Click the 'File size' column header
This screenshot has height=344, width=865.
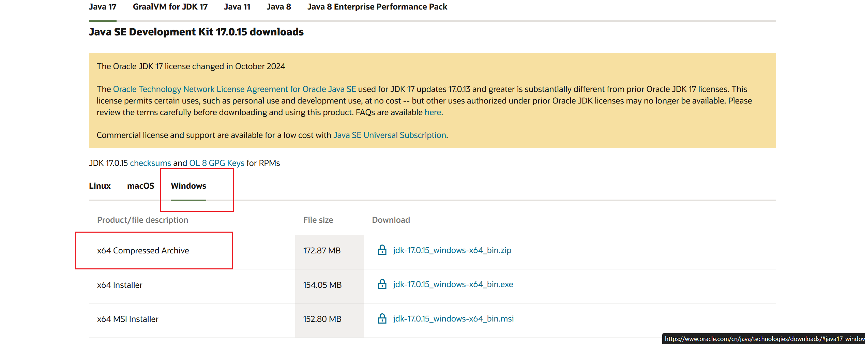[x=318, y=220]
